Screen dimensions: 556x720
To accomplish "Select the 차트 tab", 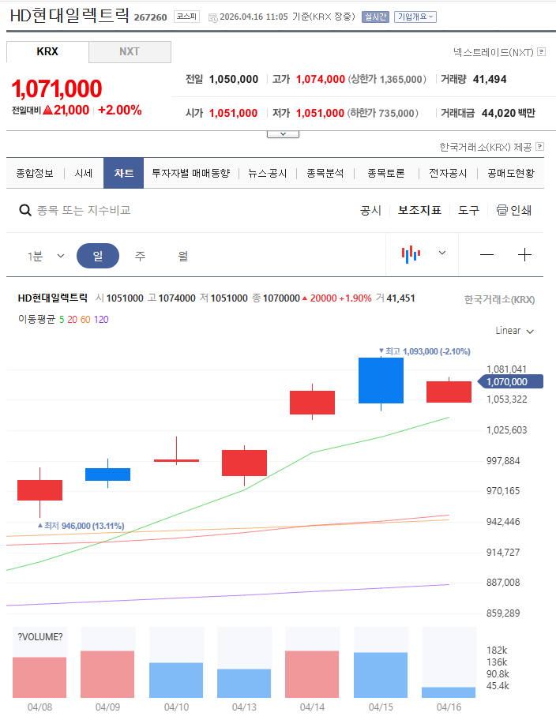I will pos(124,173).
